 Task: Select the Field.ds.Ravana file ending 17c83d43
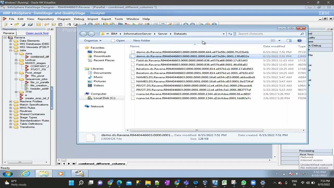[x=192, y=60]
